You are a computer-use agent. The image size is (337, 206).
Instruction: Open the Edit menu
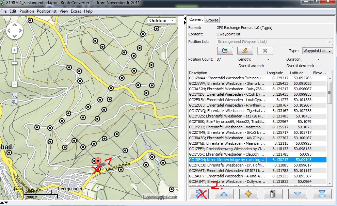(x=13, y=11)
